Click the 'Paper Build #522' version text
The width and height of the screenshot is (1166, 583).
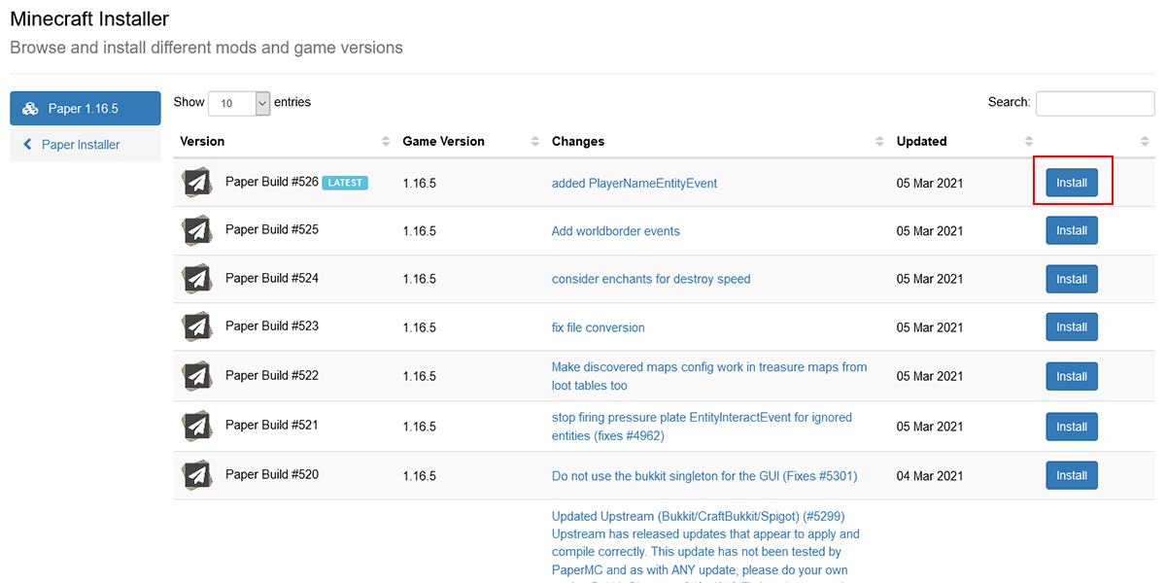272,375
